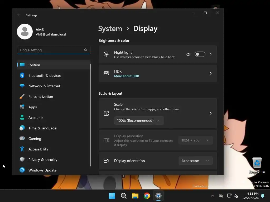
Task: Click the Gaming controller icon
Action: pos(22,138)
